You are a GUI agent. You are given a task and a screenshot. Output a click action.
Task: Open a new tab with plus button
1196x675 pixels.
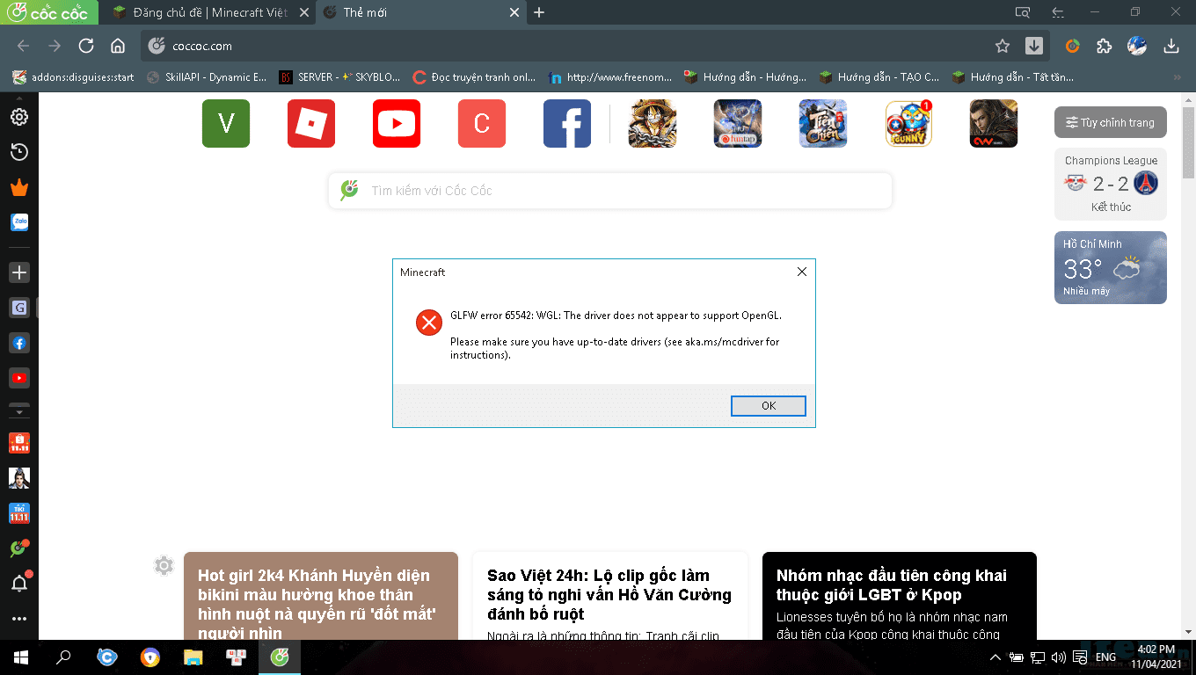coord(539,12)
